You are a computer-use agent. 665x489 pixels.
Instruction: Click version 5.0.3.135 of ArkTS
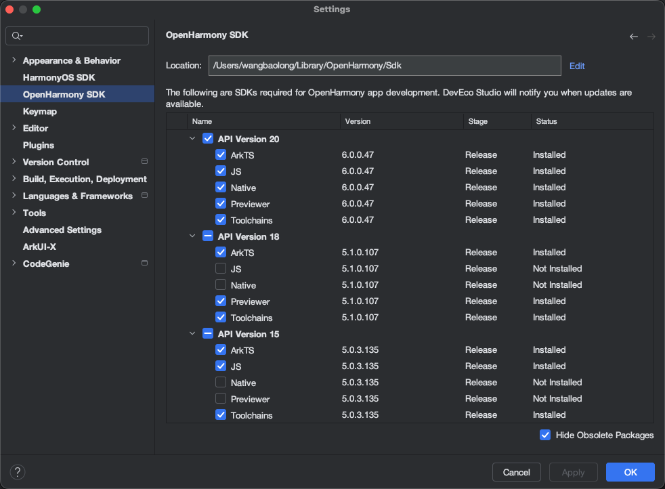[360, 350]
